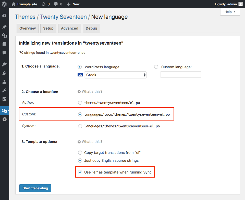Open the Media library sidebar icon
Screen dimensions: 245x200
point(4,36)
